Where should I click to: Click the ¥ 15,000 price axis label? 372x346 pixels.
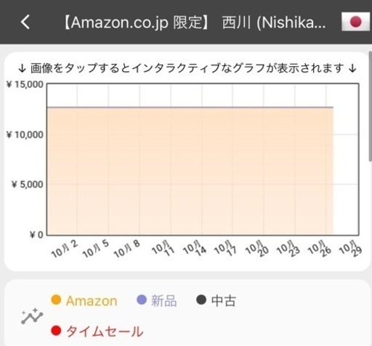[x=25, y=84]
